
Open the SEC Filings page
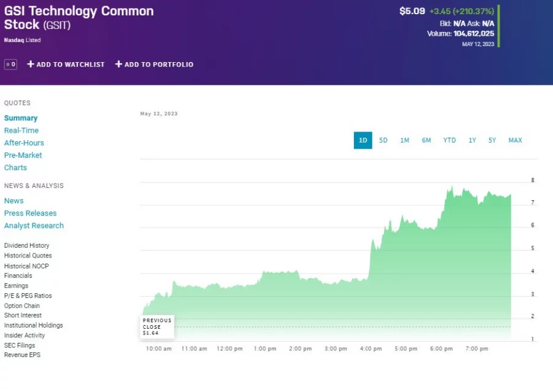[20, 345]
